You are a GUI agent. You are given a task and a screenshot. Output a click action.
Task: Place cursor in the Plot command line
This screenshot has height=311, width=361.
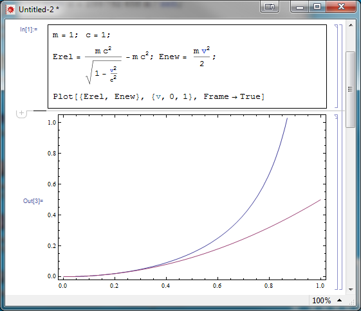point(159,96)
